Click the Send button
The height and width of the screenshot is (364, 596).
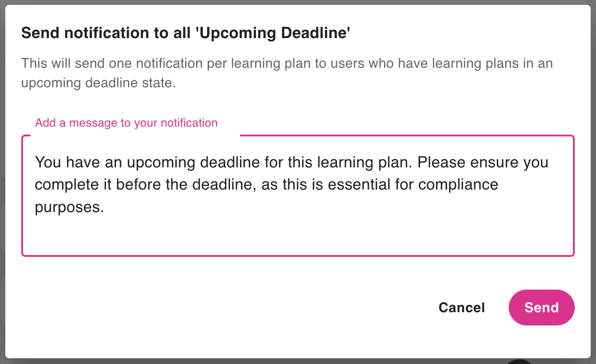[x=542, y=307]
